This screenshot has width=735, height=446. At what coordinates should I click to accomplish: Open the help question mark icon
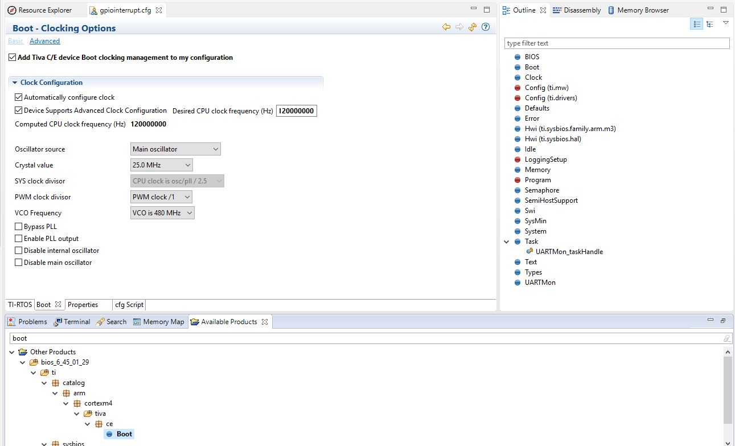[486, 27]
